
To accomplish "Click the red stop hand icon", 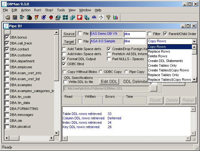I will [51, 17].
